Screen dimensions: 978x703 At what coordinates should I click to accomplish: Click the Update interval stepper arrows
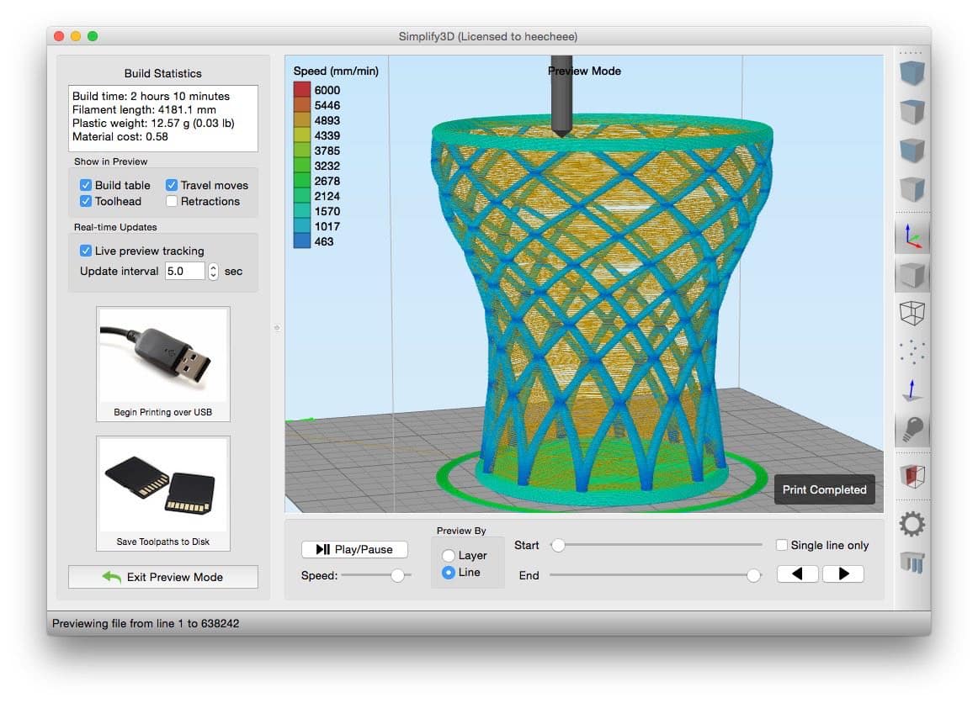(213, 271)
